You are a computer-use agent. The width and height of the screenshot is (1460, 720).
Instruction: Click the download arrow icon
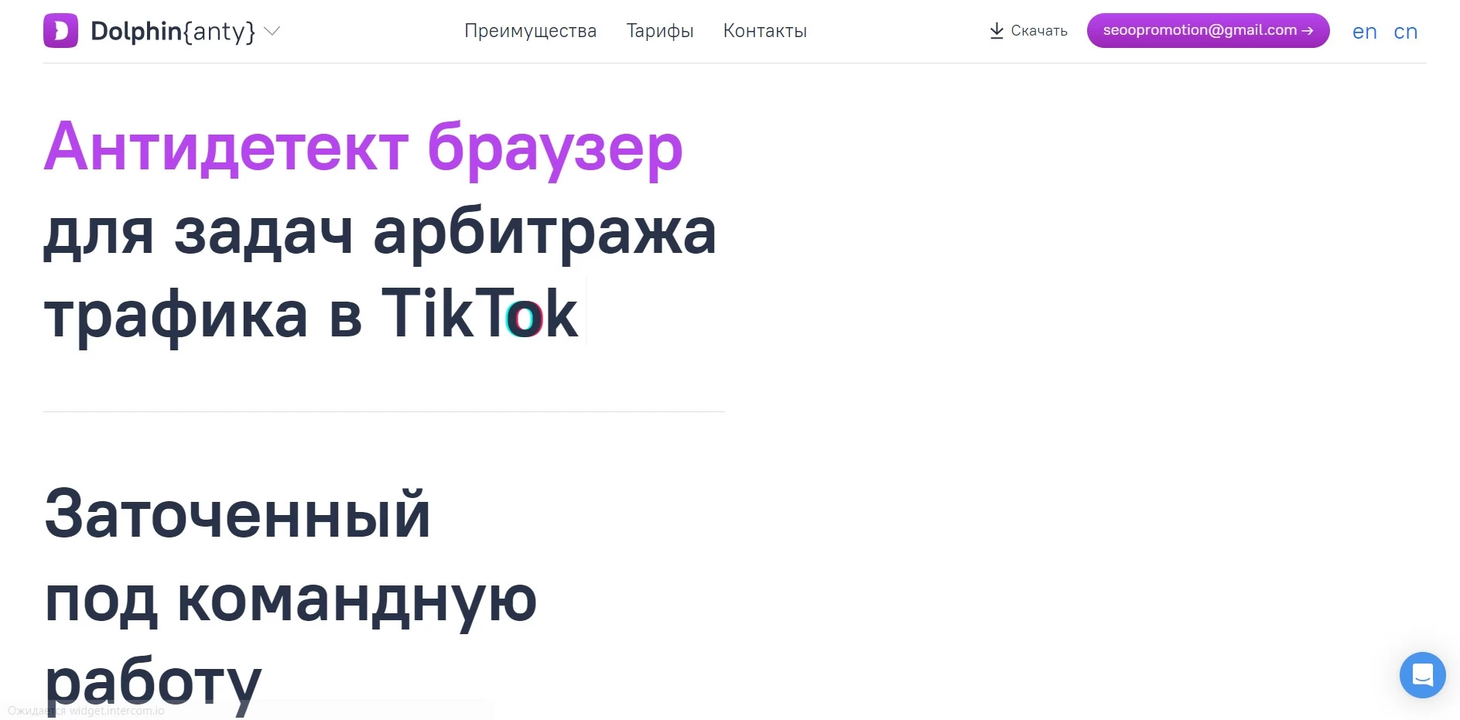click(x=997, y=31)
